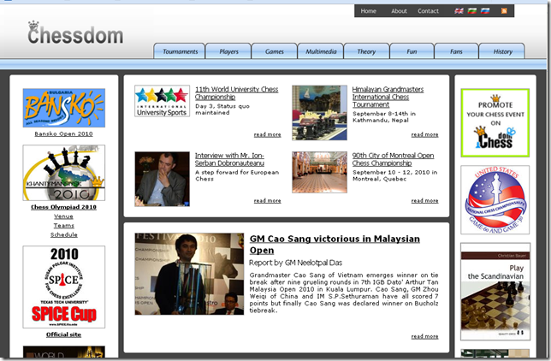Switch site language to Russian flag
Image resolution: width=551 pixels, height=361 pixels.
tap(485, 11)
